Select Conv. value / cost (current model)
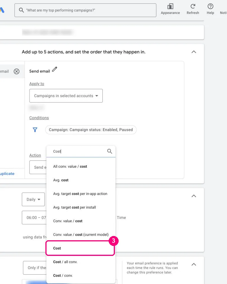This screenshot has width=227, height=284. click(81, 234)
